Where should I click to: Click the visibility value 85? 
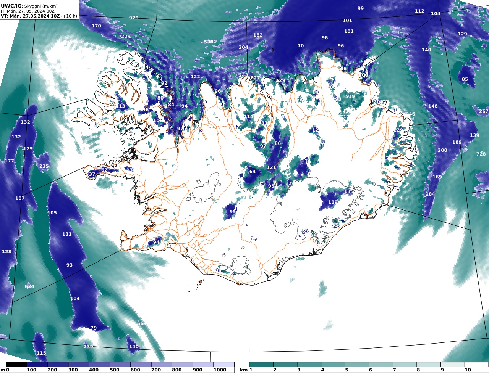point(465,79)
